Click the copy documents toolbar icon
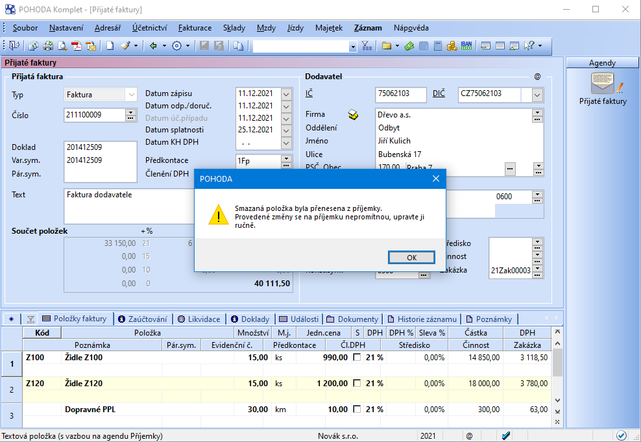 (238, 46)
